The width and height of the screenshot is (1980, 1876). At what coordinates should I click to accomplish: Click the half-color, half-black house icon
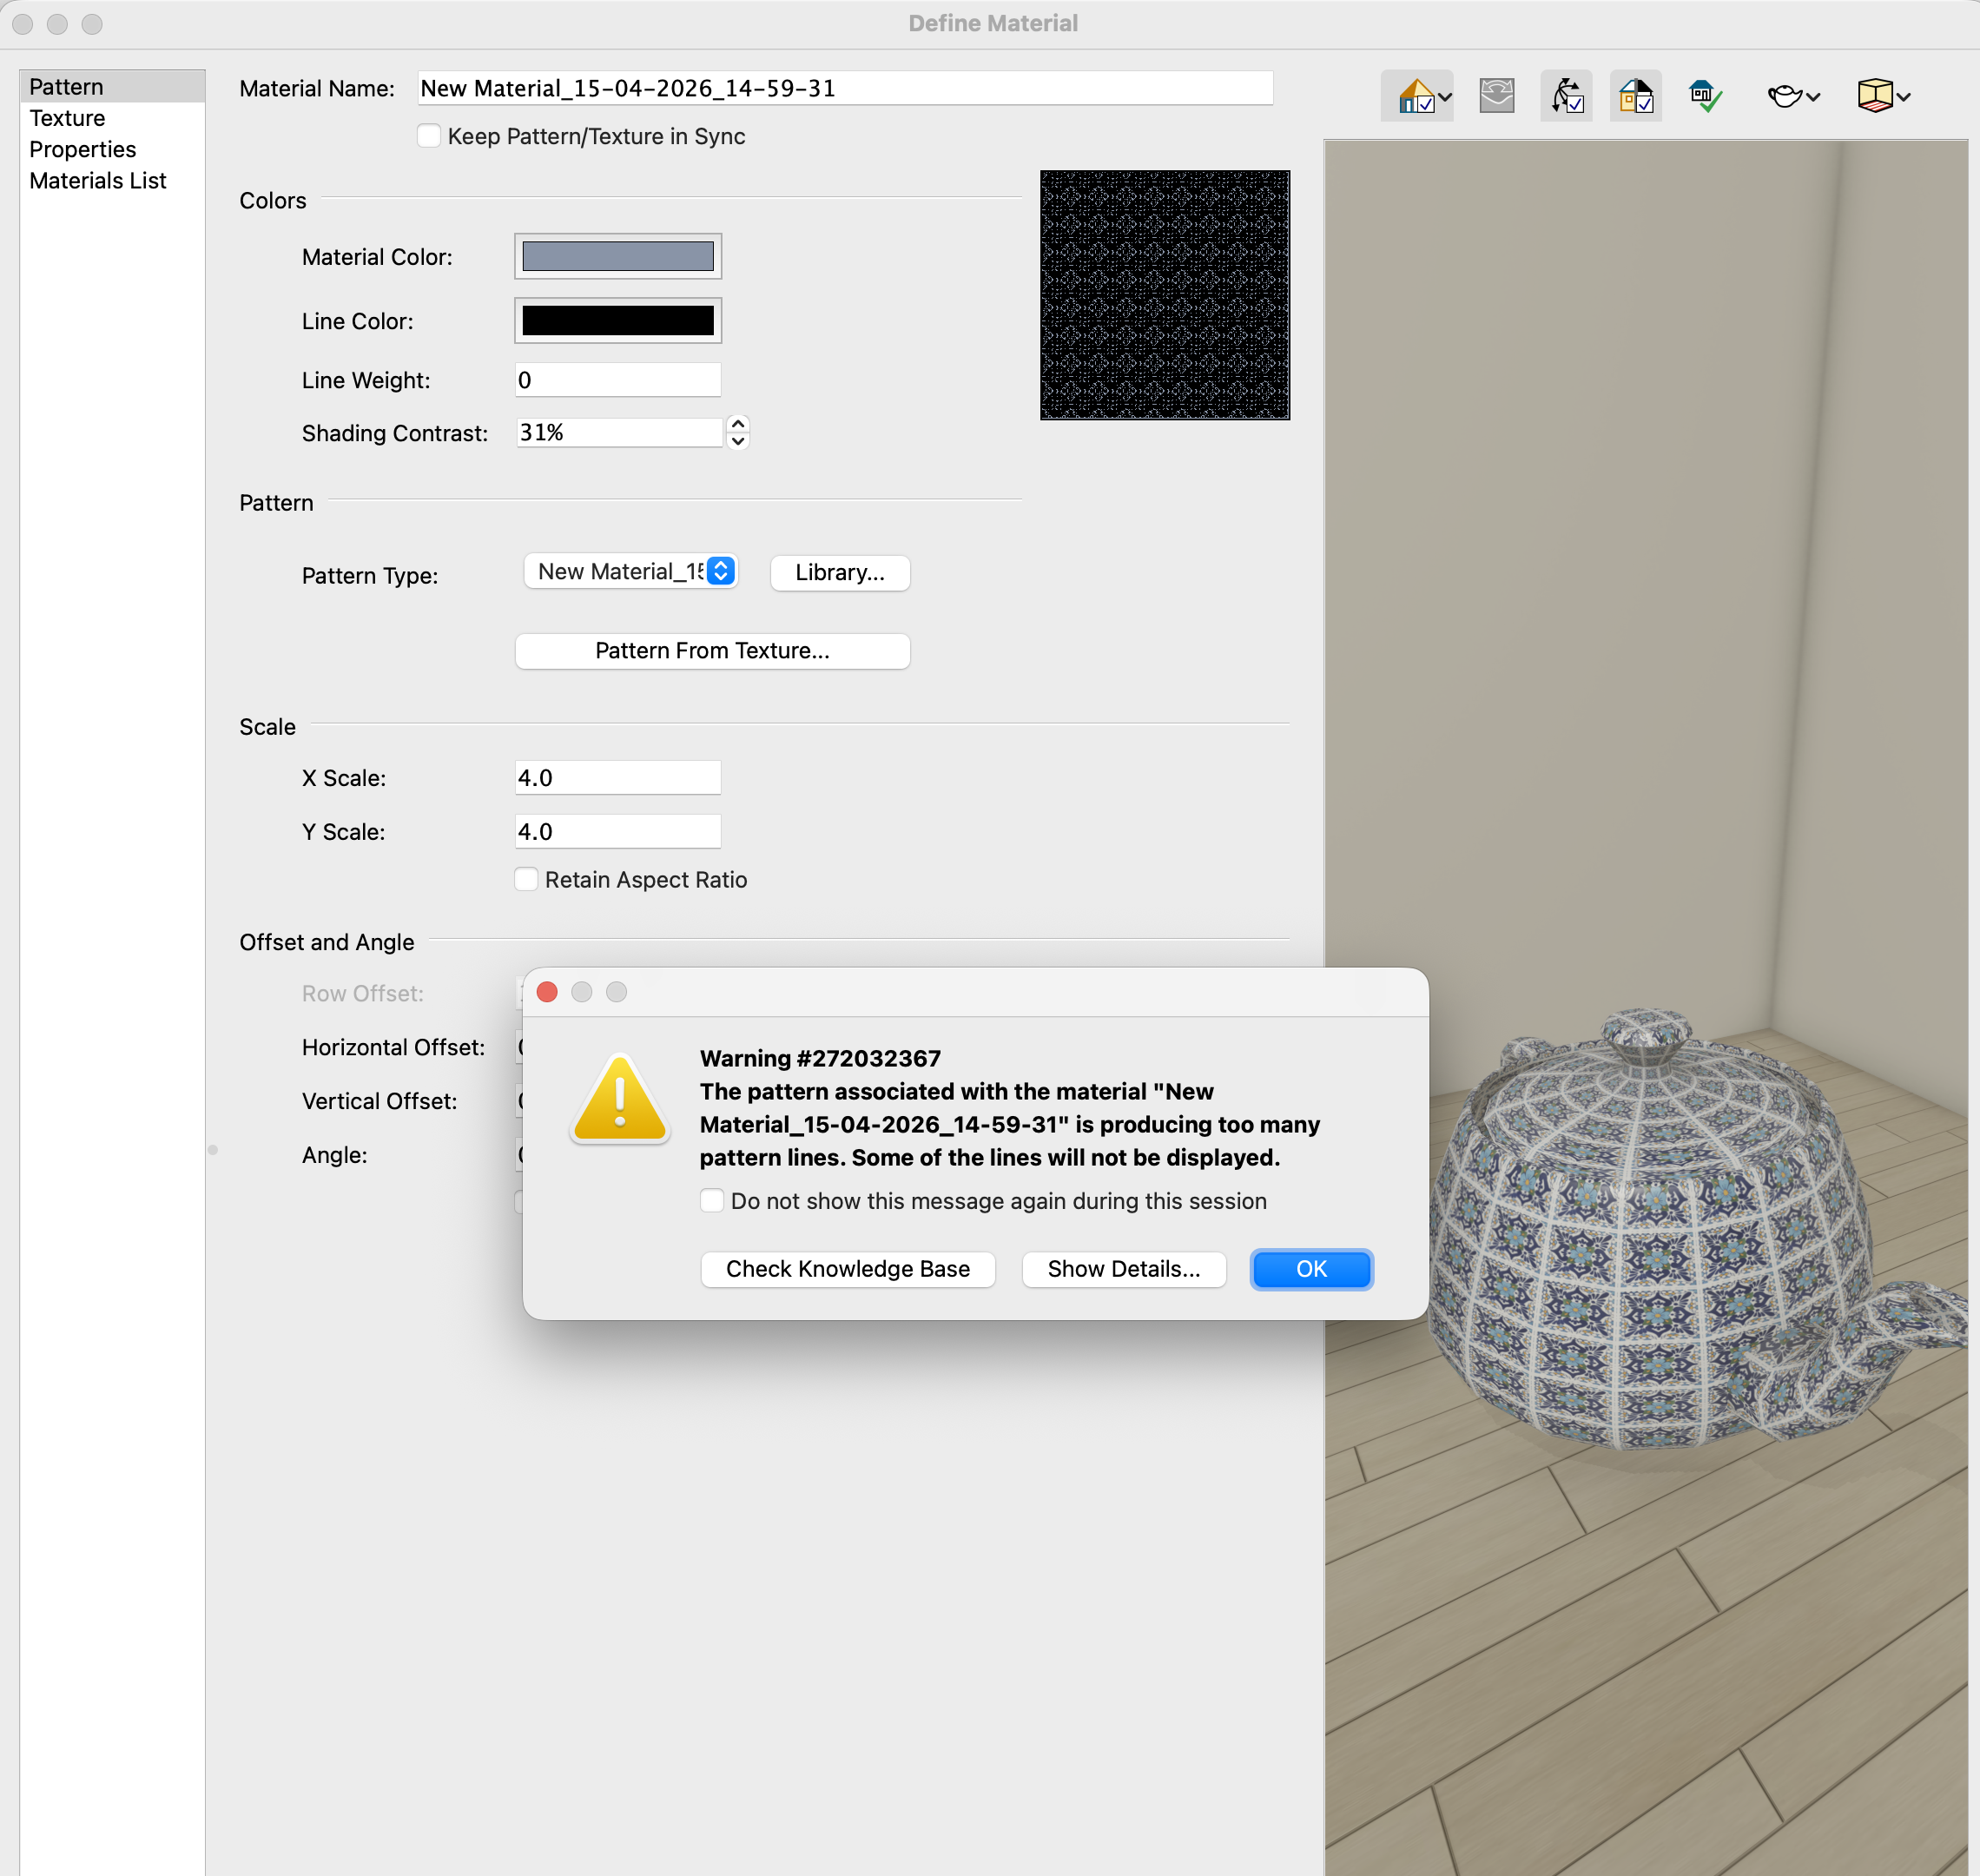[x=1635, y=97]
